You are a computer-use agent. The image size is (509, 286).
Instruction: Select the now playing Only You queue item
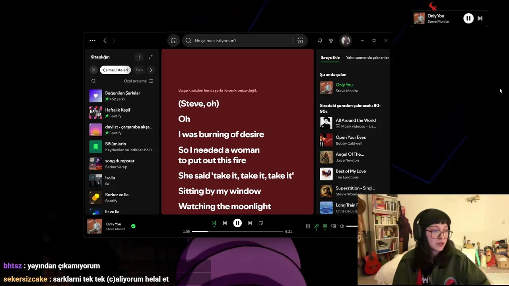(x=353, y=88)
